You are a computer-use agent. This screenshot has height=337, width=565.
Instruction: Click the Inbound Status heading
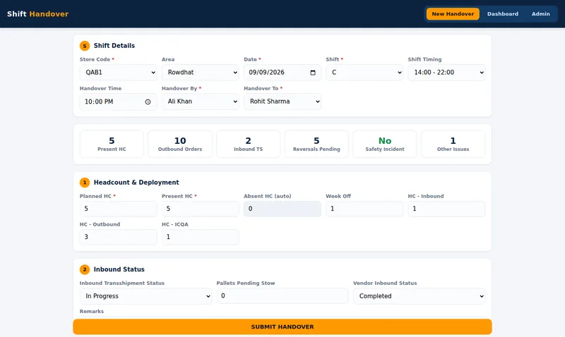(119, 269)
